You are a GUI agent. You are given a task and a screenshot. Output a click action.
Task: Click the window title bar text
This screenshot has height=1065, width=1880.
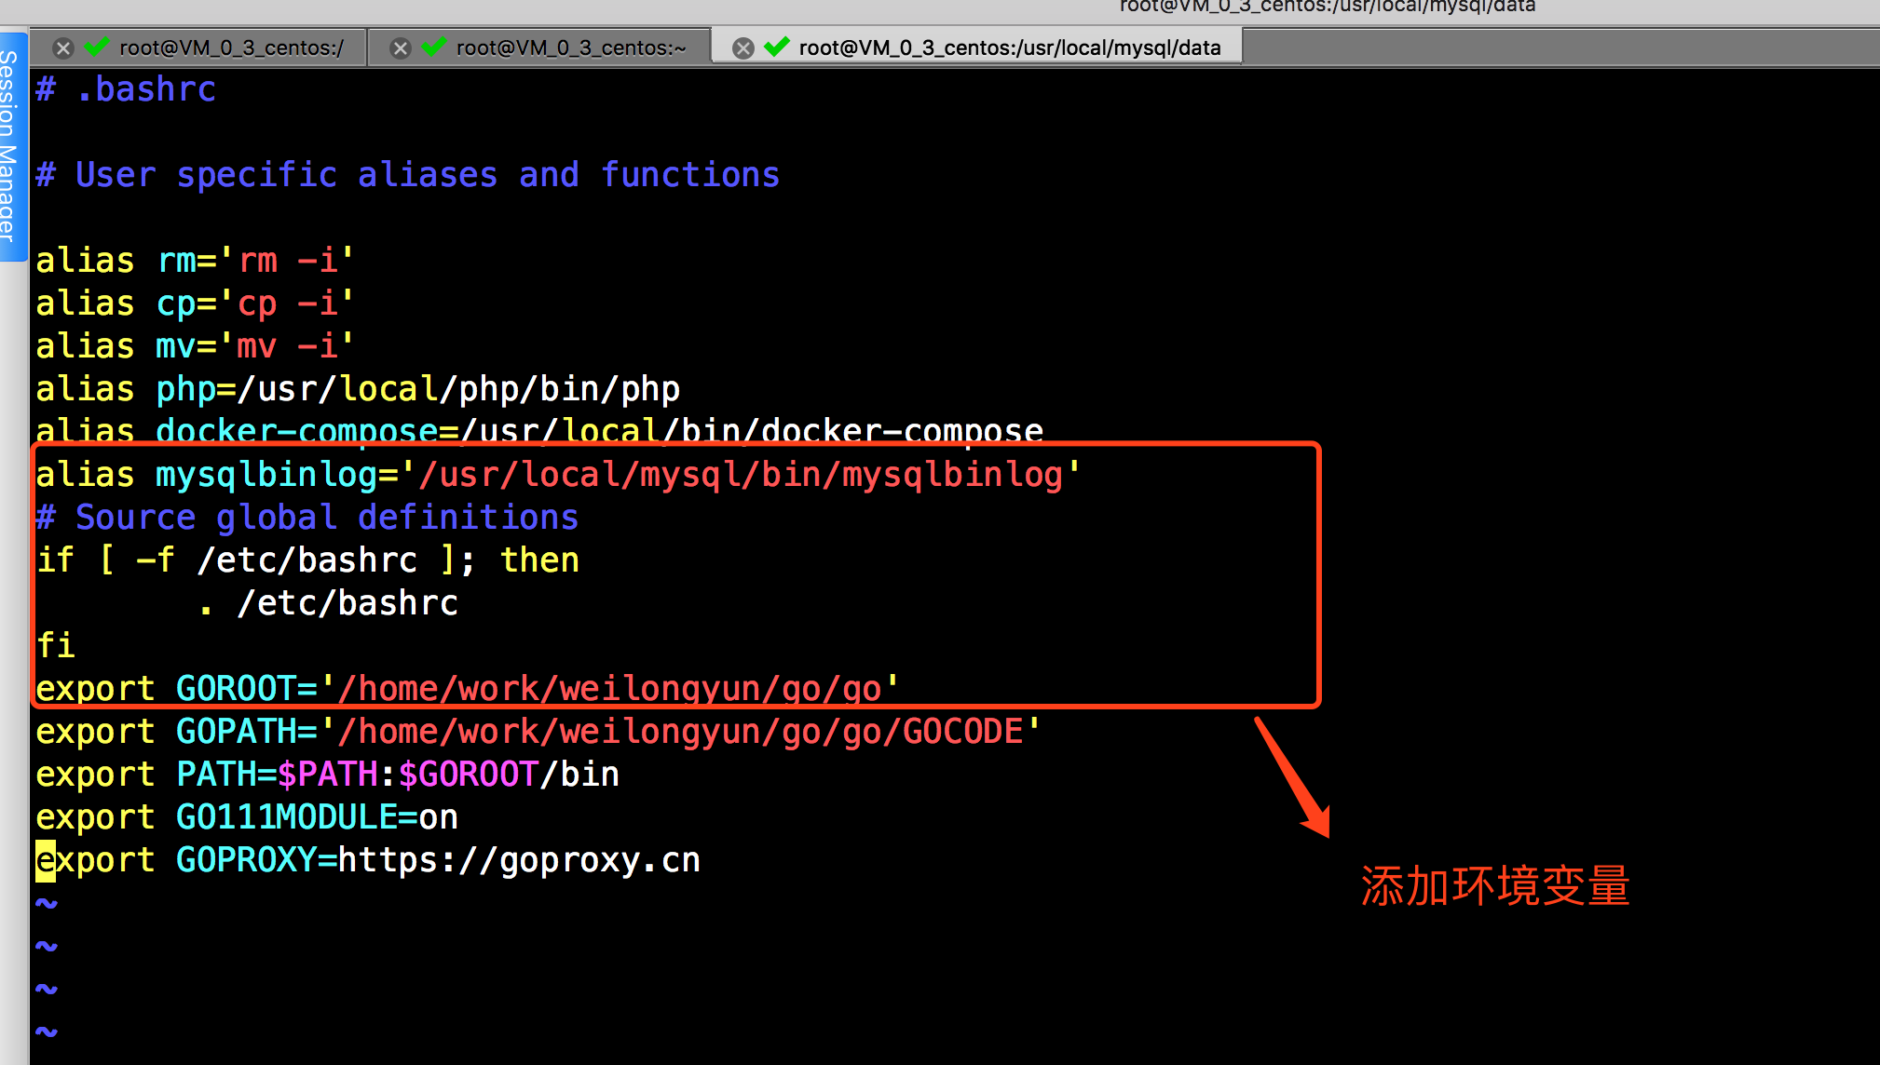coord(1327,7)
